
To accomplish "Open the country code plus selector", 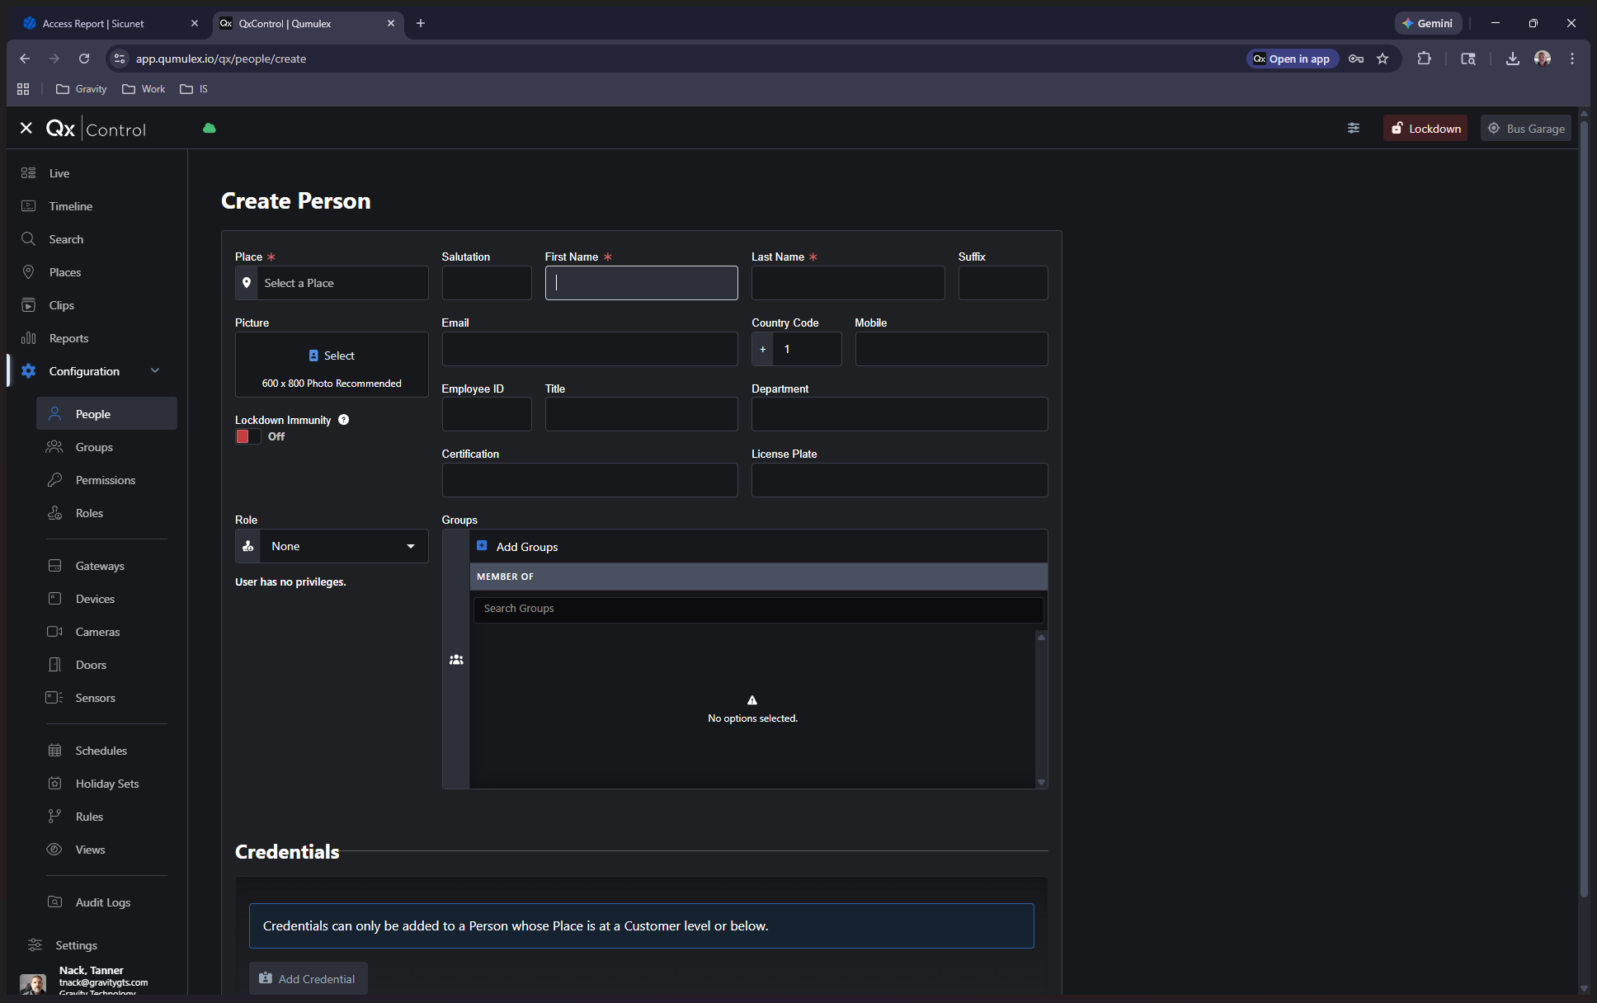I will 762,349.
